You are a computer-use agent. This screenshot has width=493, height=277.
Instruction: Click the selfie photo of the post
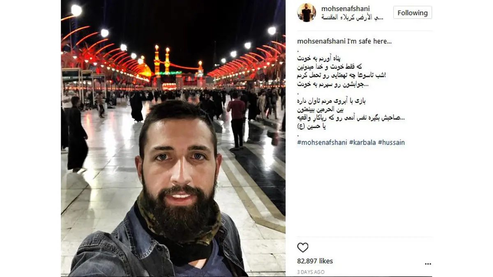point(173,138)
